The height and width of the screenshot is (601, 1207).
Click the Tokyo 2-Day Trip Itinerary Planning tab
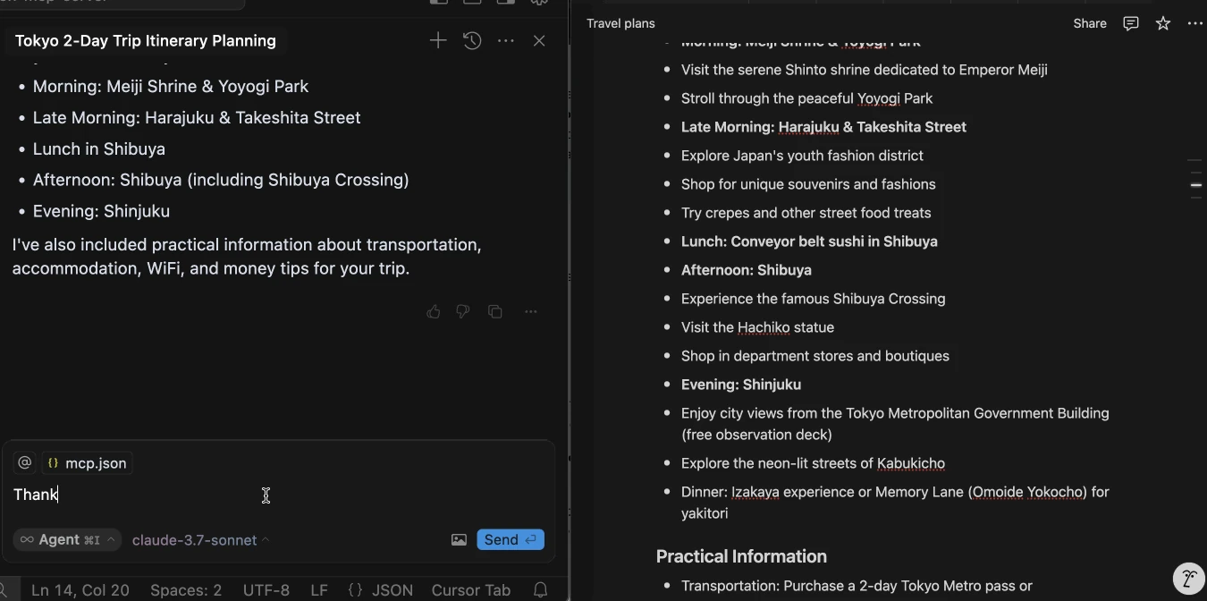pos(146,40)
